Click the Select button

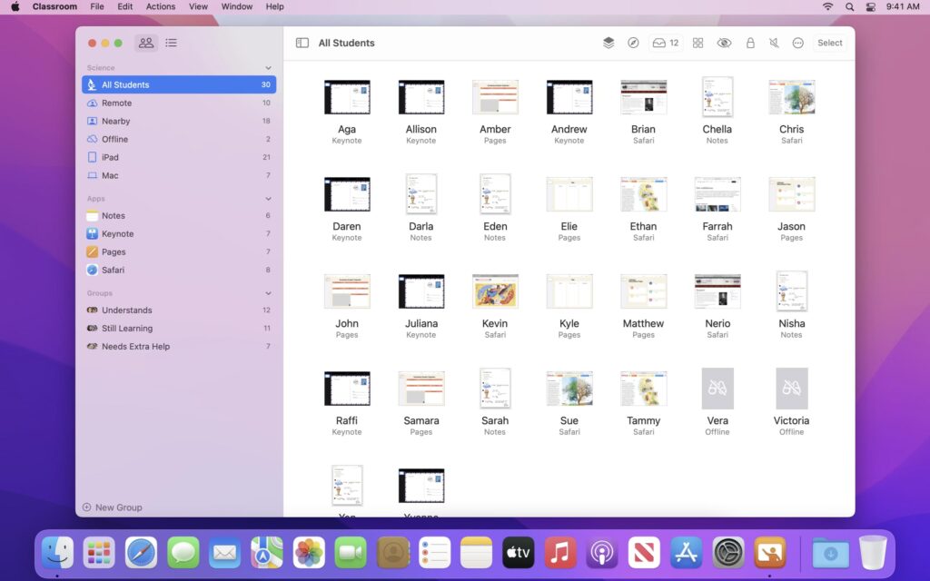click(x=829, y=43)
